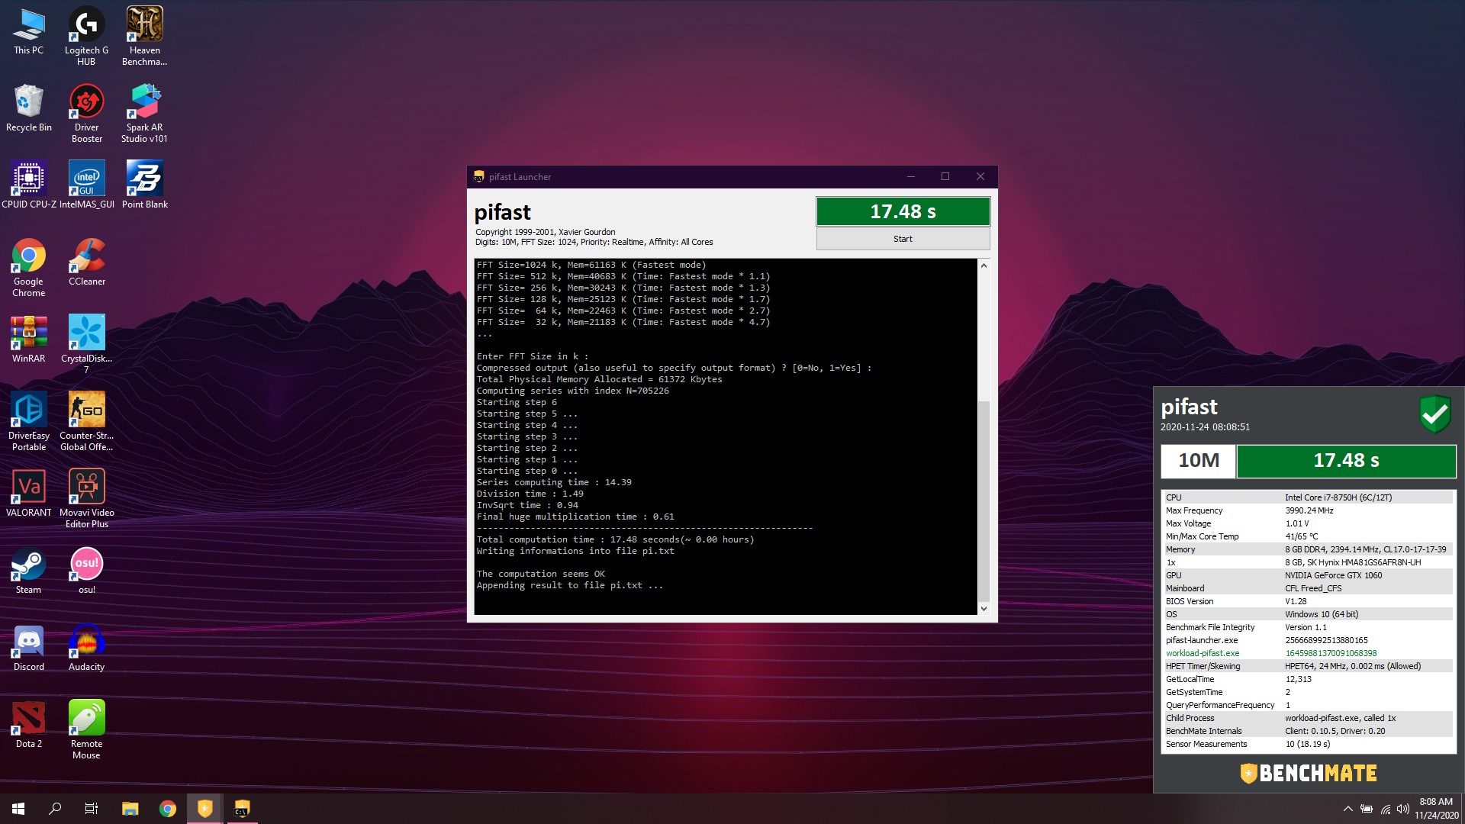Click the console vertical scrollbar thumb

click(984, 501)
